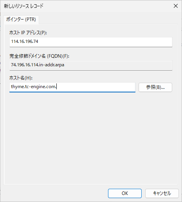Place cursor on the 114.16.196.74 text
The height and width of the screenshot is (202, 182).
[25, 41]
